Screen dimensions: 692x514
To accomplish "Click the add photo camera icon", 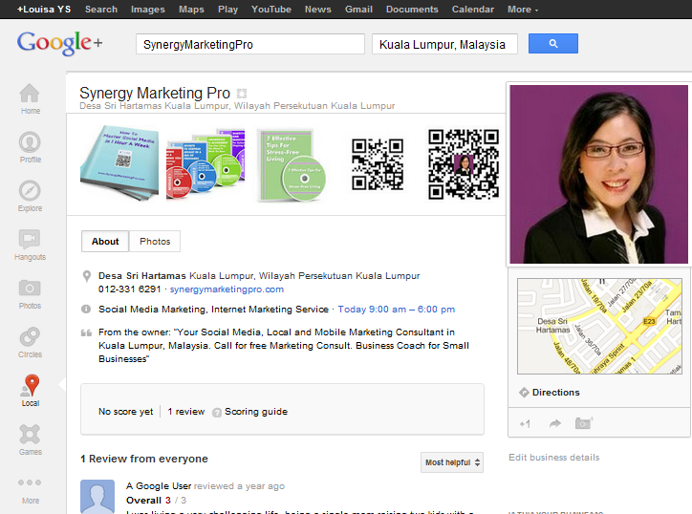I will [584, 423].
